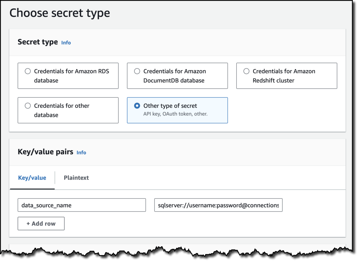Click the filled radio indicator on Other type of secret
The width and height of the screenshot is (357, 261).
[137, 106]
